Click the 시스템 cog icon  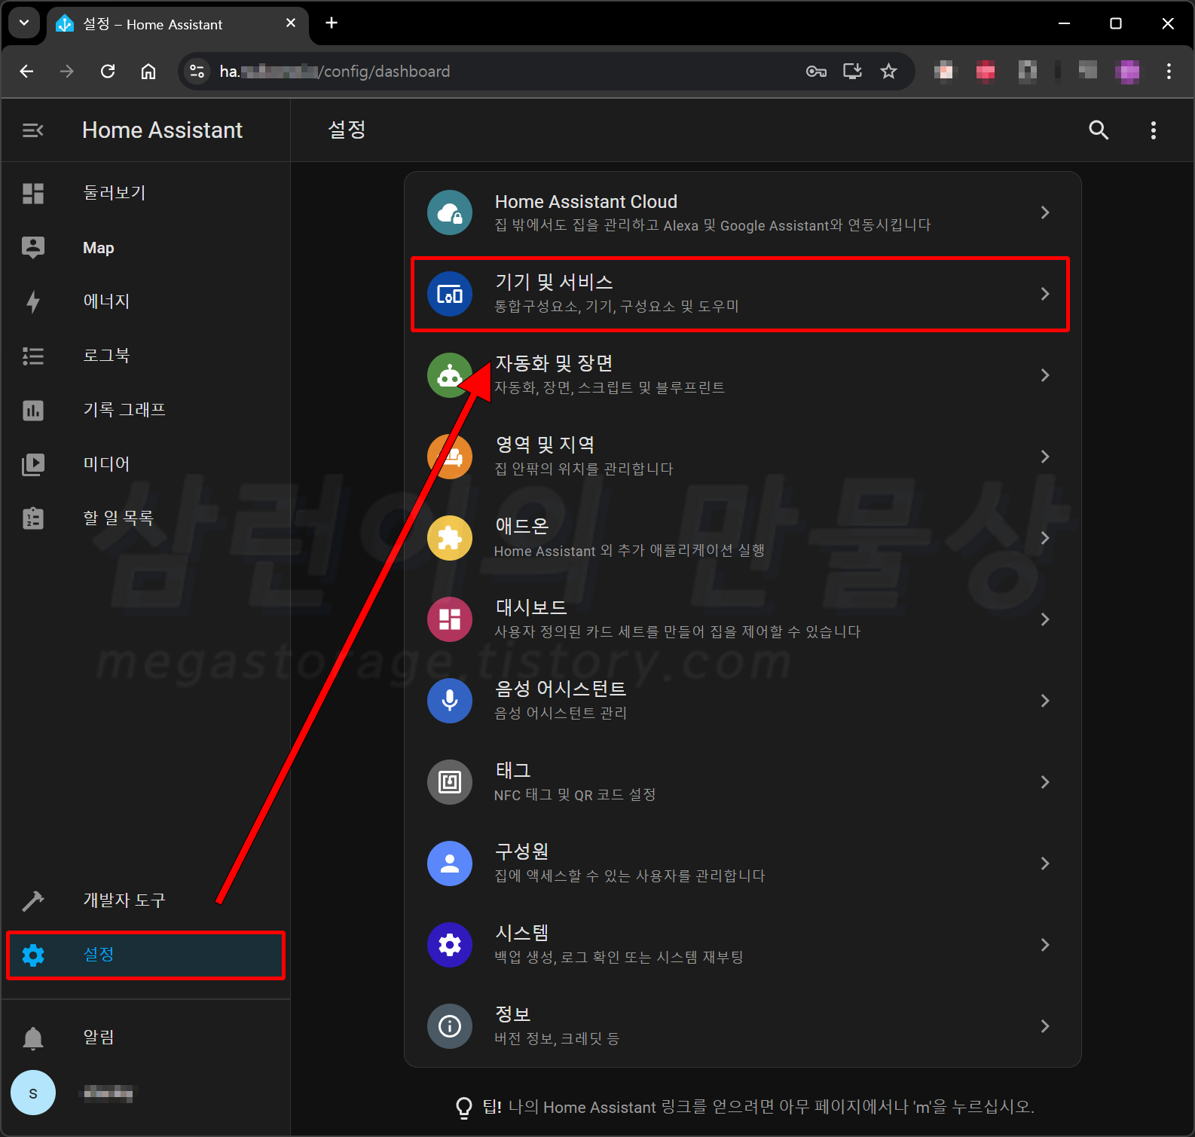pyautogui.click(x=450, y=945)
